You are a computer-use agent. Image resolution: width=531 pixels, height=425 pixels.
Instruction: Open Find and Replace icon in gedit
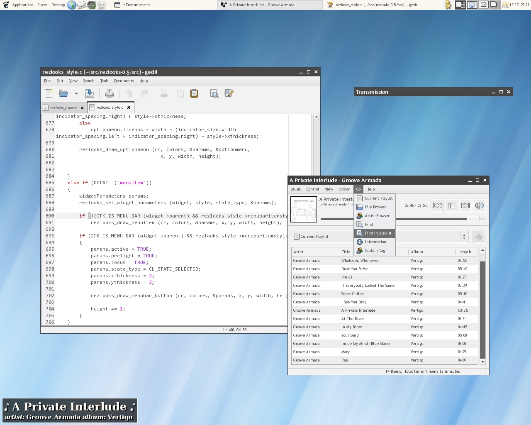coord(229,93)
